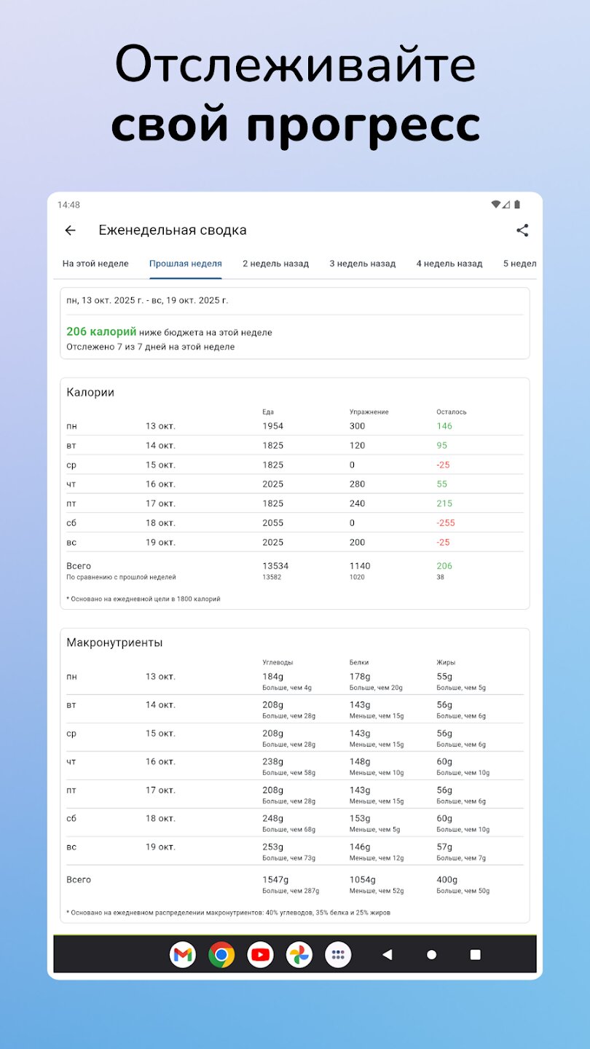Image resolution: width=590 pixels, height=1049 pixels.
Task: Switch to '3 недель назад' tab
Action: pyautogui.click(x=363, y=264)
